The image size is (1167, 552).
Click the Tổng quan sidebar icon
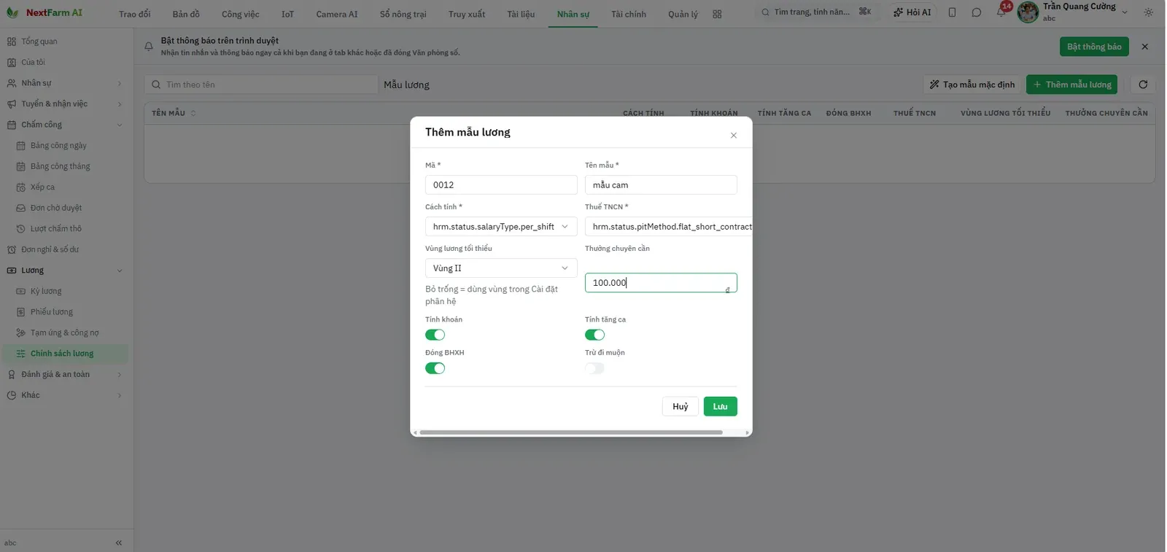(x=12, y=42)
